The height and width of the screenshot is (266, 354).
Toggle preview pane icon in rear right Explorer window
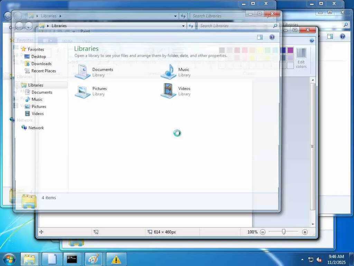click(x=330, y=36)
